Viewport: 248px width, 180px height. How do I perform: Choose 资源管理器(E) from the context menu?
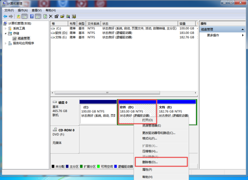pyautogui.click(x=161, y=126)
